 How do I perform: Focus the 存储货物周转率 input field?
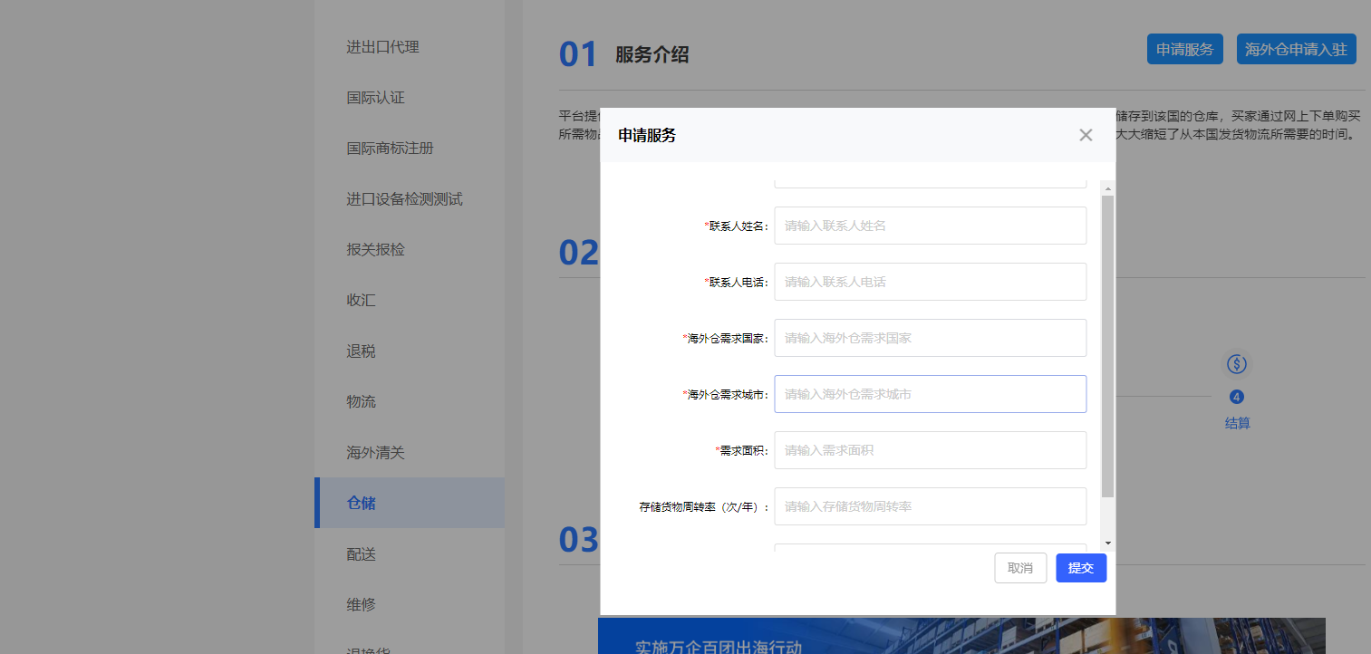pyautogui.click(x=930, y=506)
